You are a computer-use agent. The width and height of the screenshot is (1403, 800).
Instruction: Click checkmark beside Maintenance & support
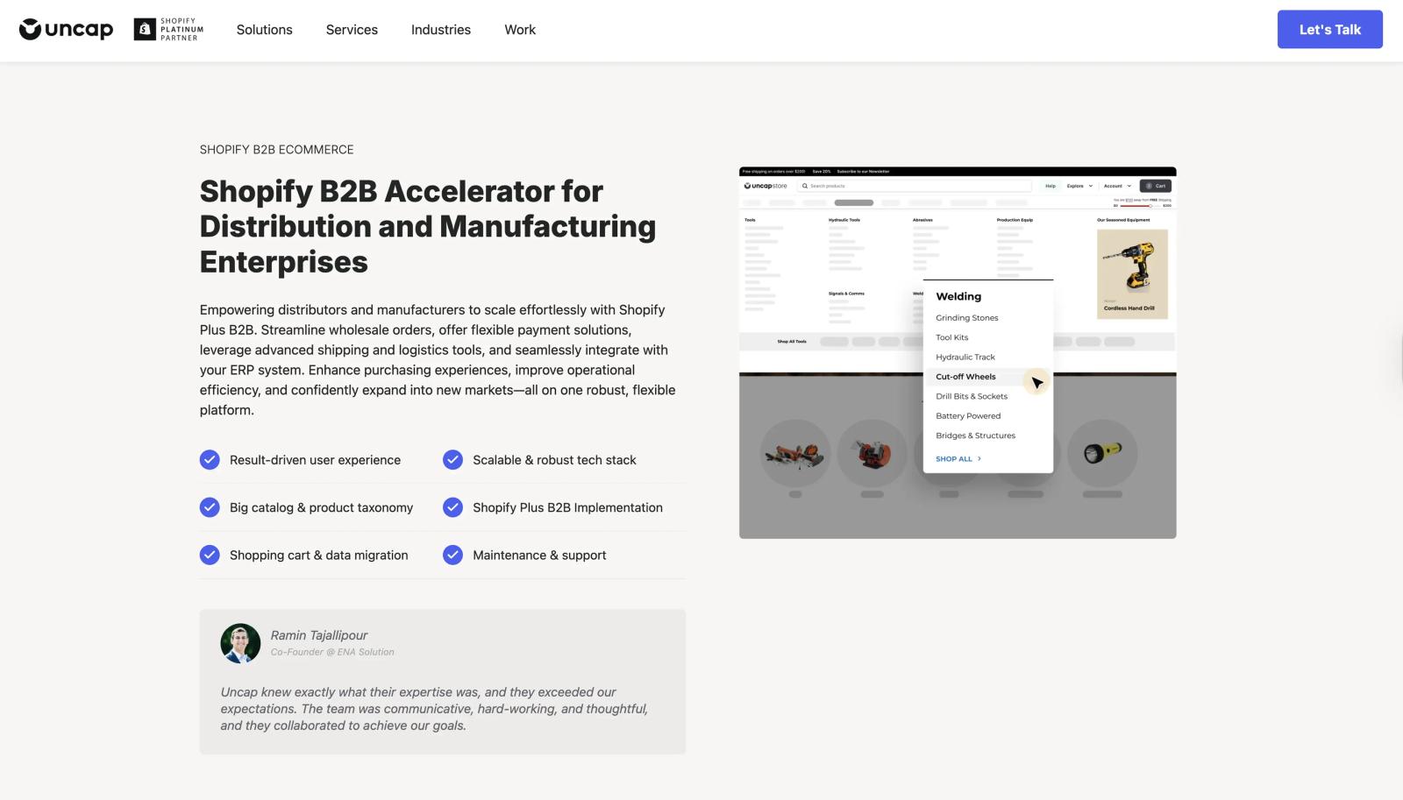[452, 555]
